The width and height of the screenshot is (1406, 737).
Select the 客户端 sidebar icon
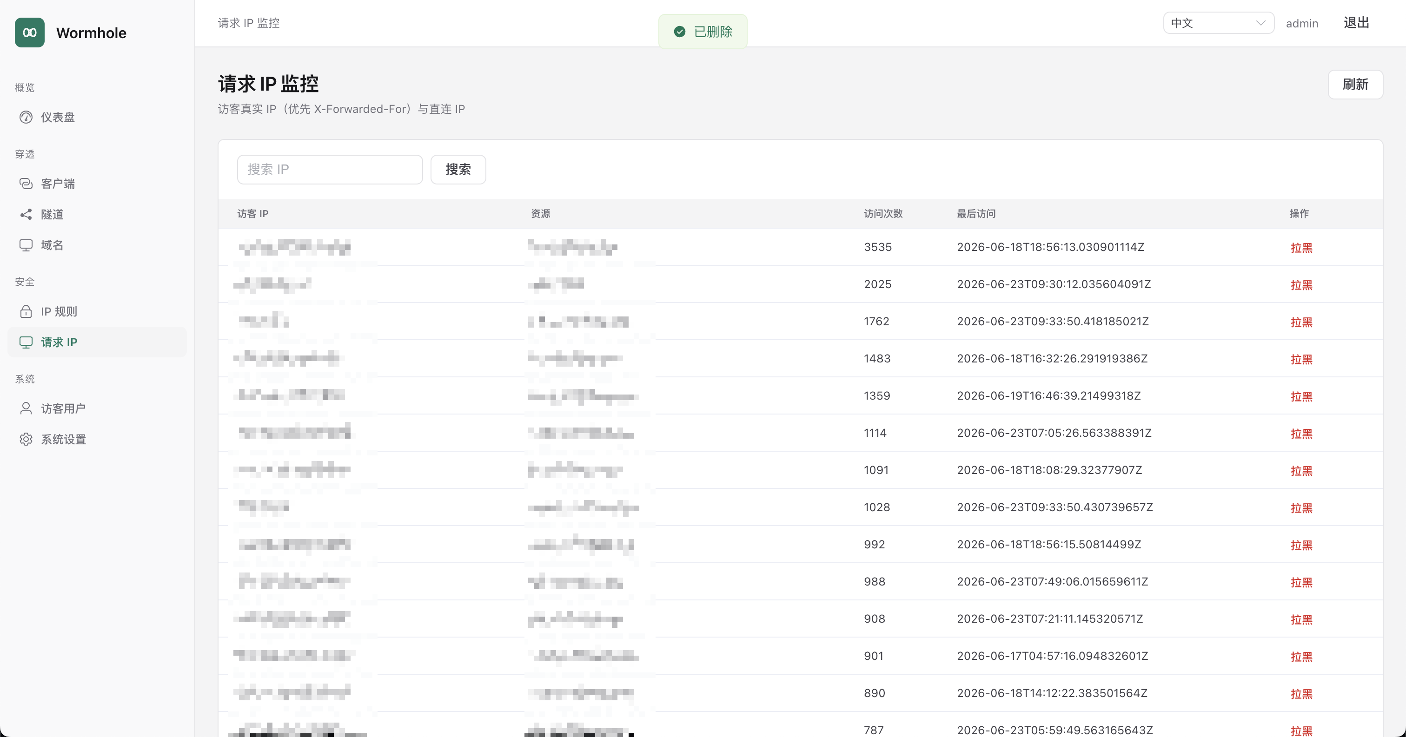pyautogui.click(x=26, y=184)
